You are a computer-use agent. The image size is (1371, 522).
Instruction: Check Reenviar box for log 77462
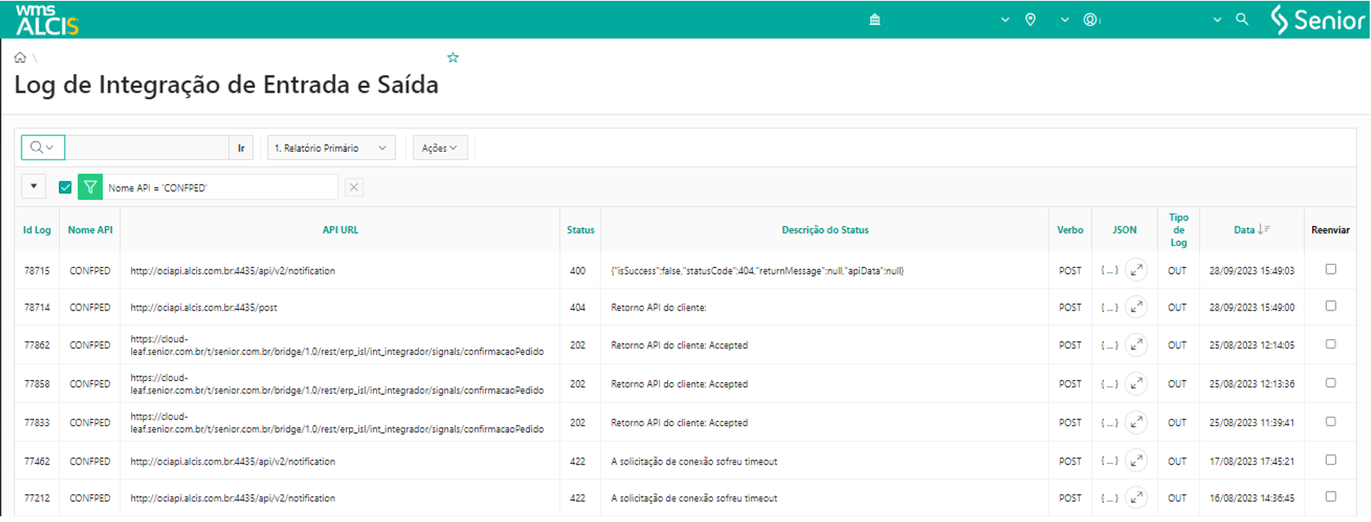(x=1331, y=460)
